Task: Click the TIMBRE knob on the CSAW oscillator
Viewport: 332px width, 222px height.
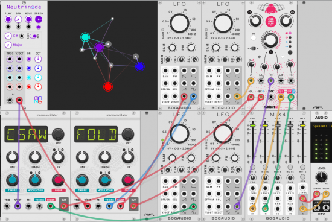Action: (x=12, y=180)
